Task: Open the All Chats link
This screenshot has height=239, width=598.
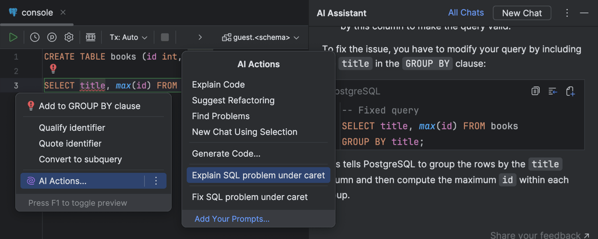Action: pyautogui.click(x=466, y=13)
